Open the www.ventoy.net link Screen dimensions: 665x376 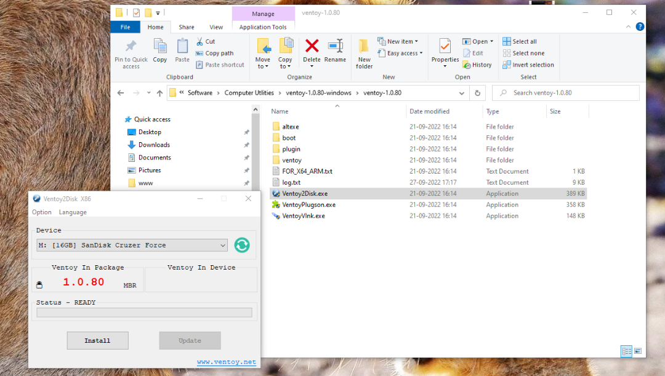pyautogui.click(x=226, y=362)
